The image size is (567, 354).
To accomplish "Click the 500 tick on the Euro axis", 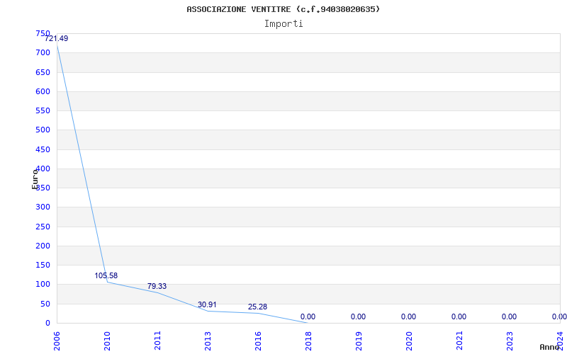I will click(43, 130).
